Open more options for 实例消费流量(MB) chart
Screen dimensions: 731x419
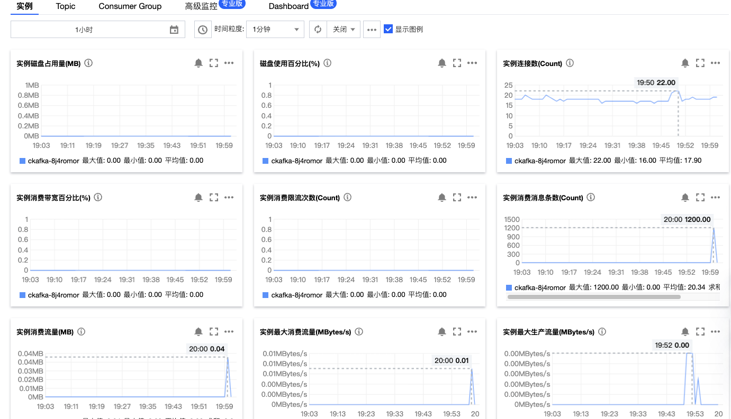coord(229,331)
